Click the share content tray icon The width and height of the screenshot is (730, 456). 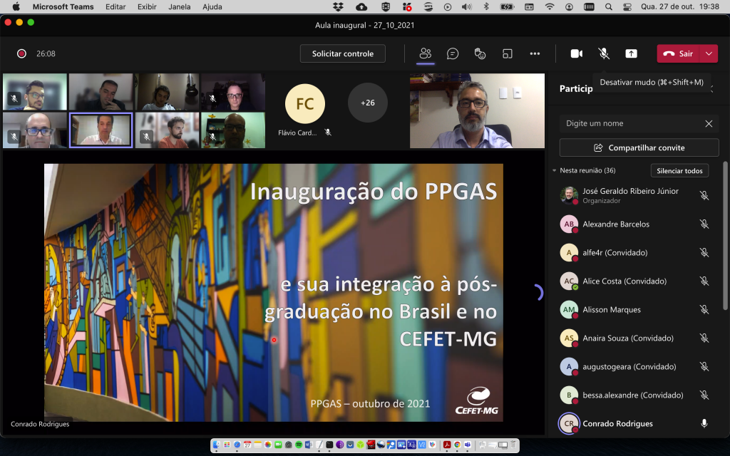point(632,53)
